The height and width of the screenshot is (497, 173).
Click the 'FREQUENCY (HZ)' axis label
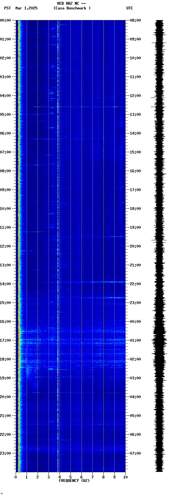click(x=74, y=481)
